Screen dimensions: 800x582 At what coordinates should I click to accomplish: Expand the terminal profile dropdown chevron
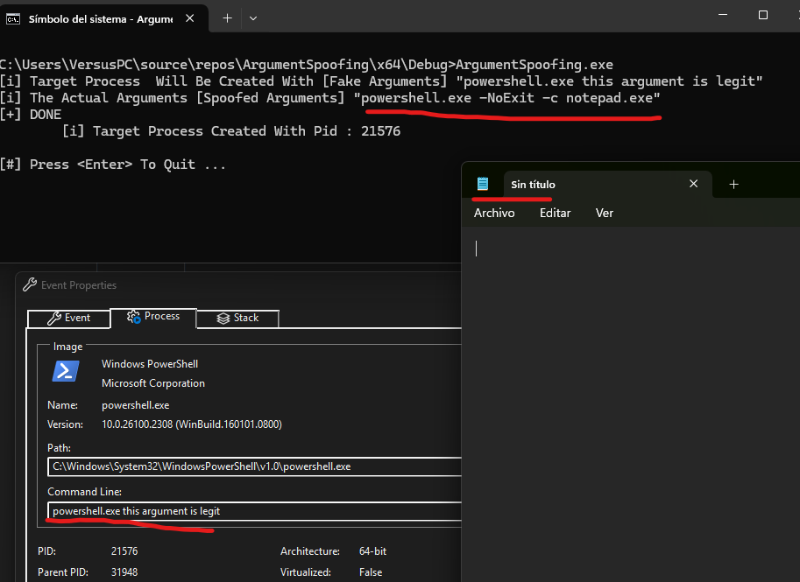pyautogui.click(x=253, y=18)
